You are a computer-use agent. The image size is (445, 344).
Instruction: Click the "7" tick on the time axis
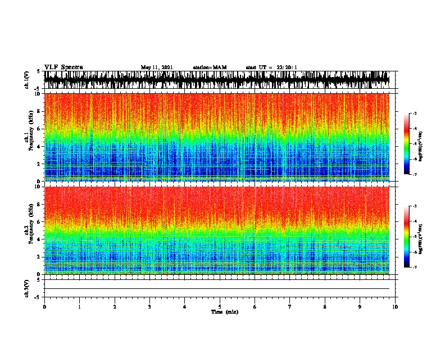[x=290, y=307]
